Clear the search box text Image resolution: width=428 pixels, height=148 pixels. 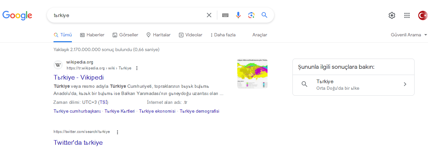(209, 15)
